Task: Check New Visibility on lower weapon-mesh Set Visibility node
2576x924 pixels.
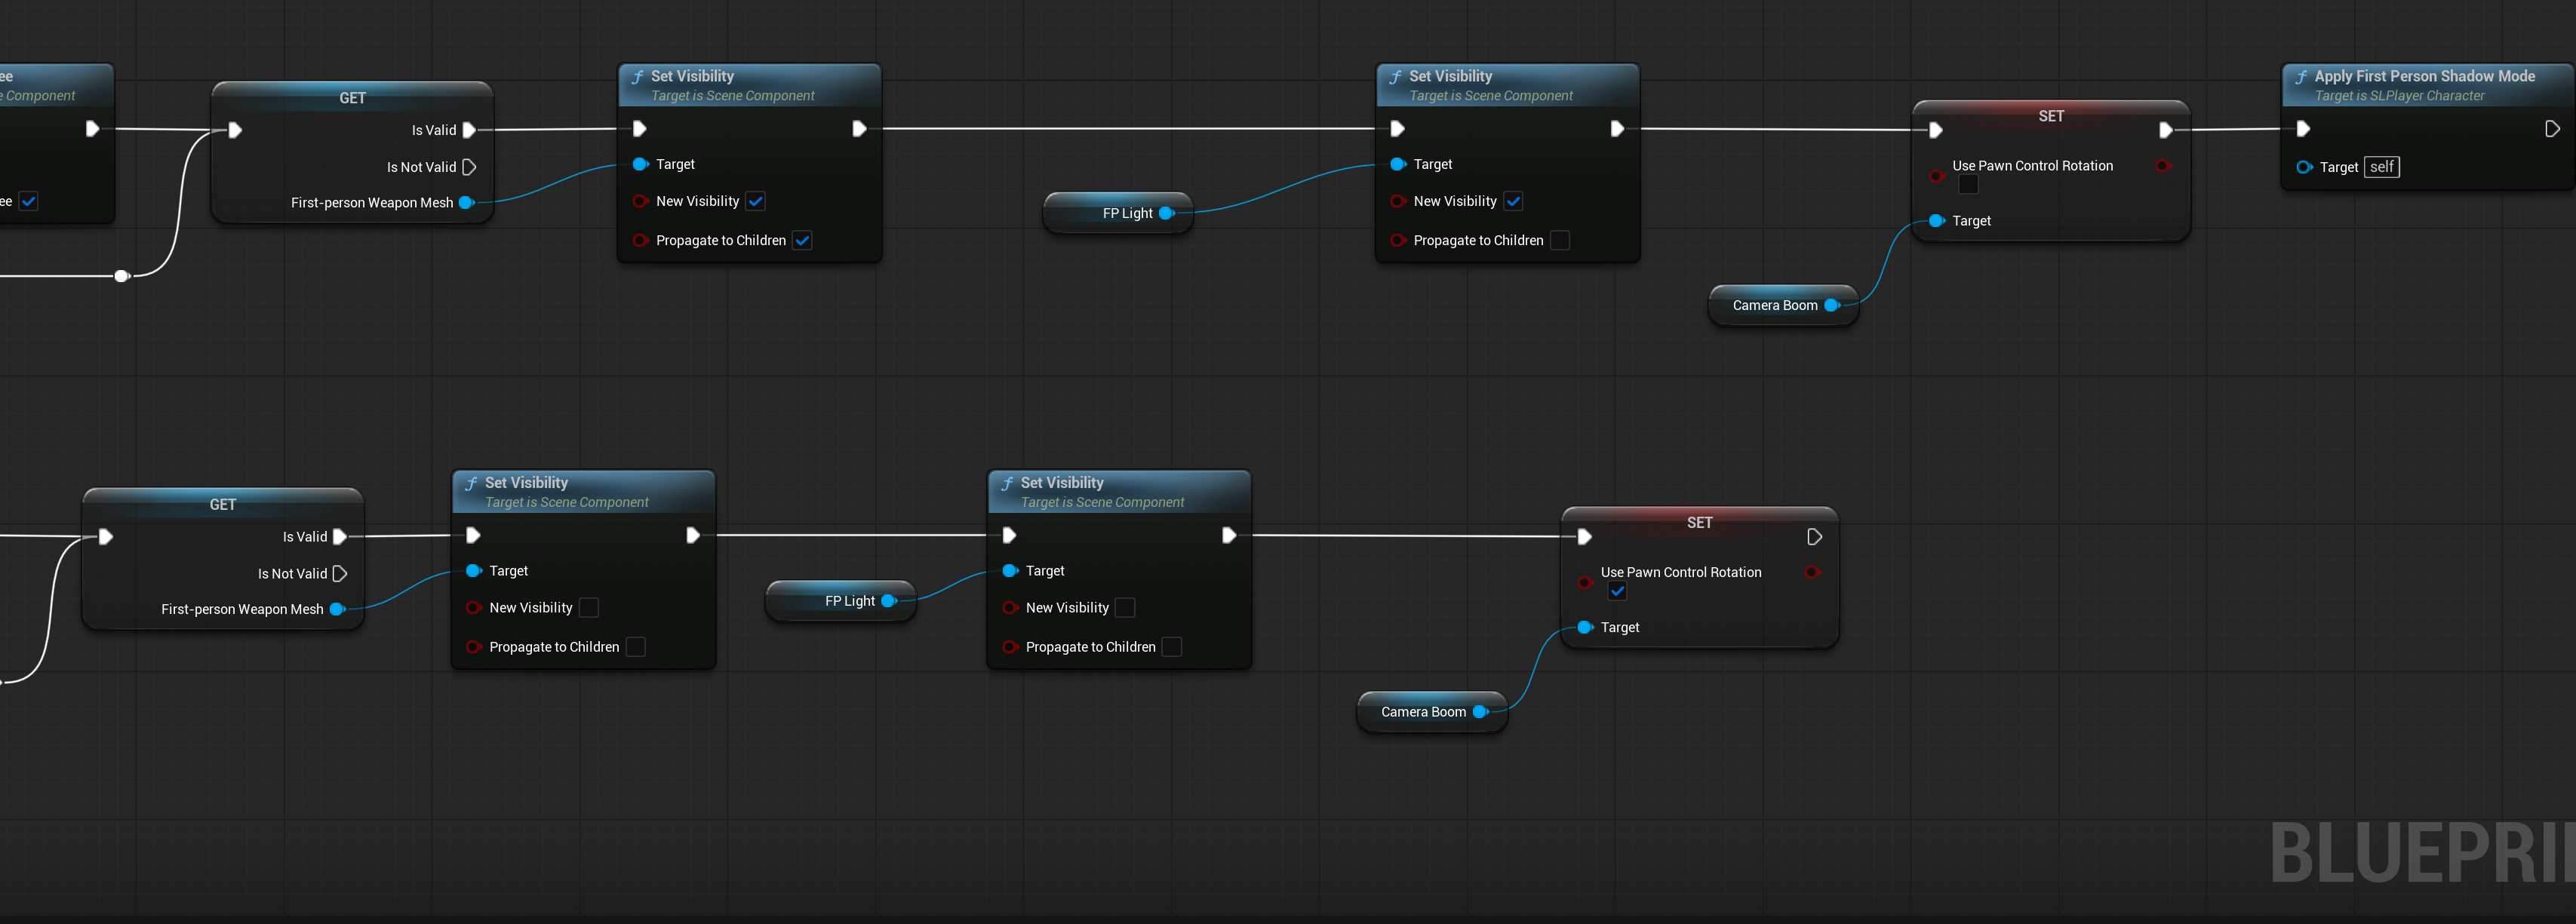Action: click(589, 608)
